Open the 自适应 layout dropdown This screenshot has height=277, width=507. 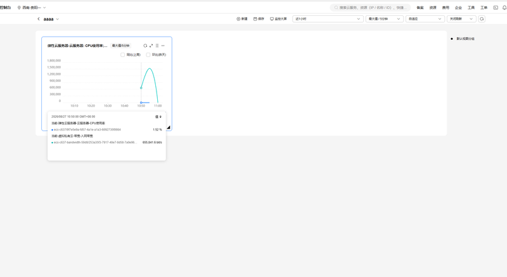(425, 19)
